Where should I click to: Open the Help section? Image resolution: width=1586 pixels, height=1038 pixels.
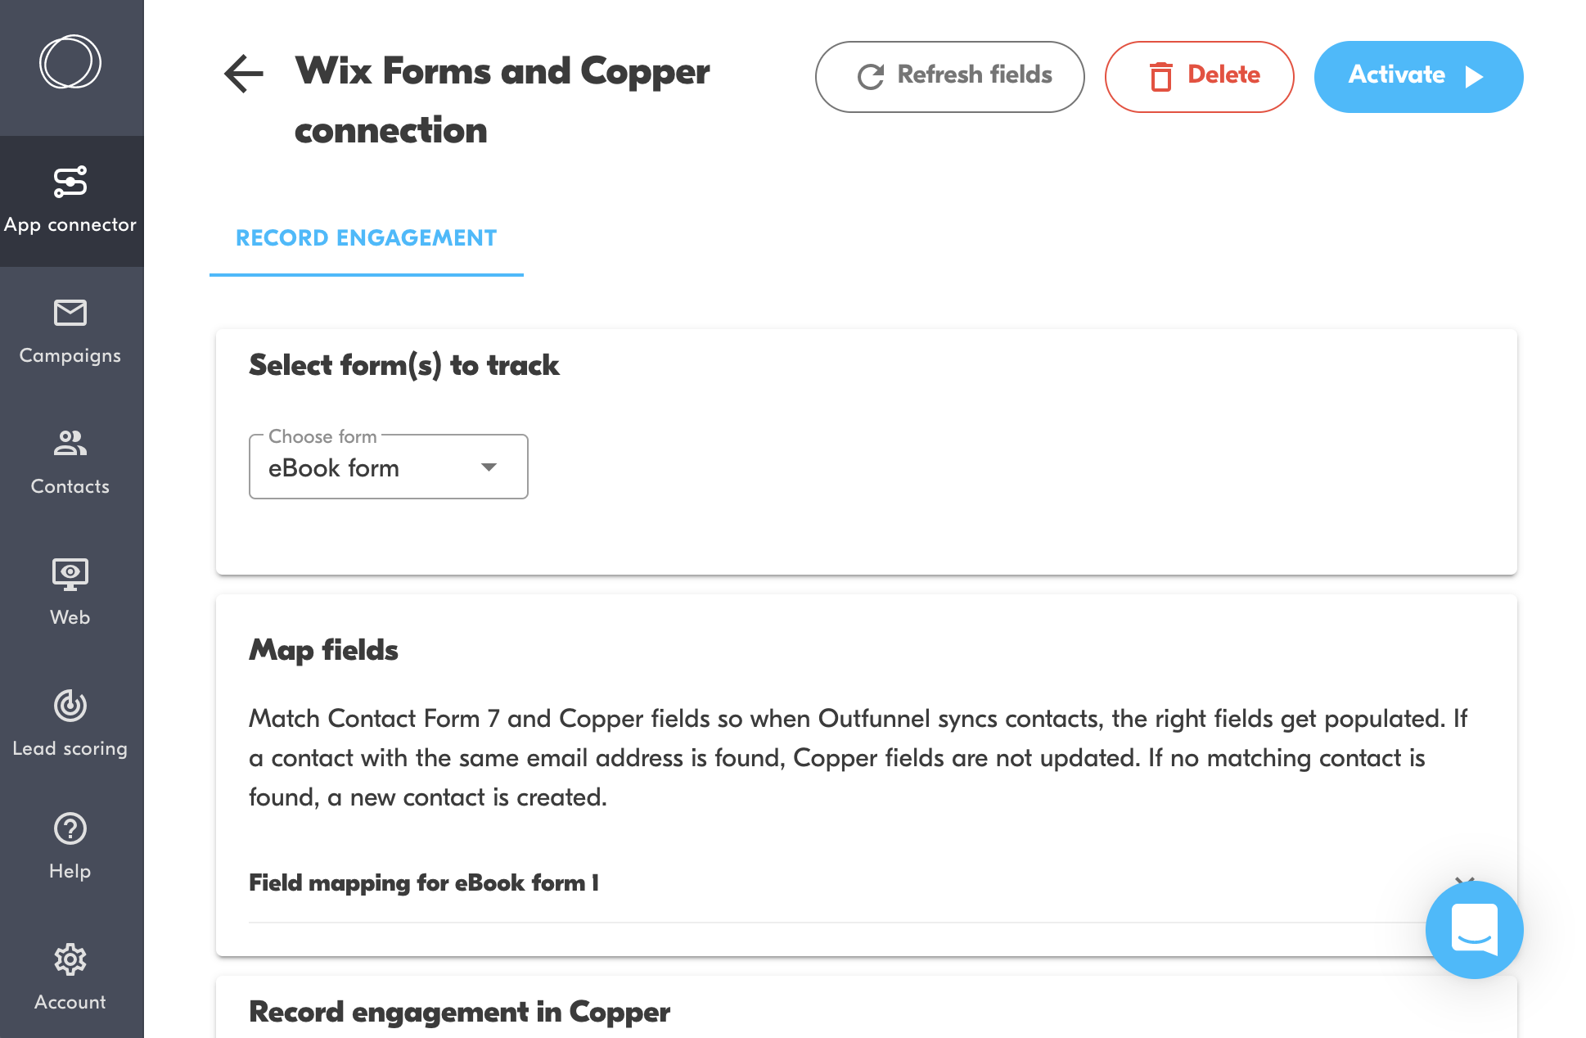click(70, 847)
